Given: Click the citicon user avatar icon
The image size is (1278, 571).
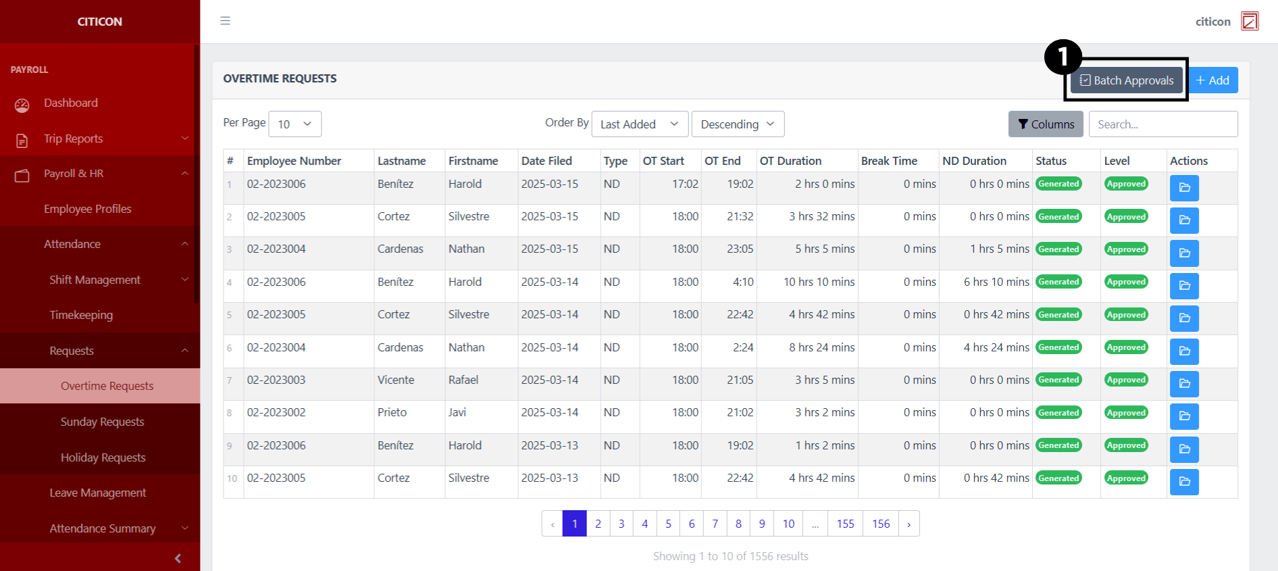Looking at the screenshot, I should (1249, 22).
